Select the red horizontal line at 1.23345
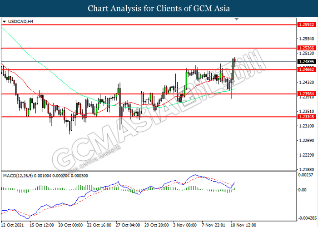318x227 pixels. [149, 117]
